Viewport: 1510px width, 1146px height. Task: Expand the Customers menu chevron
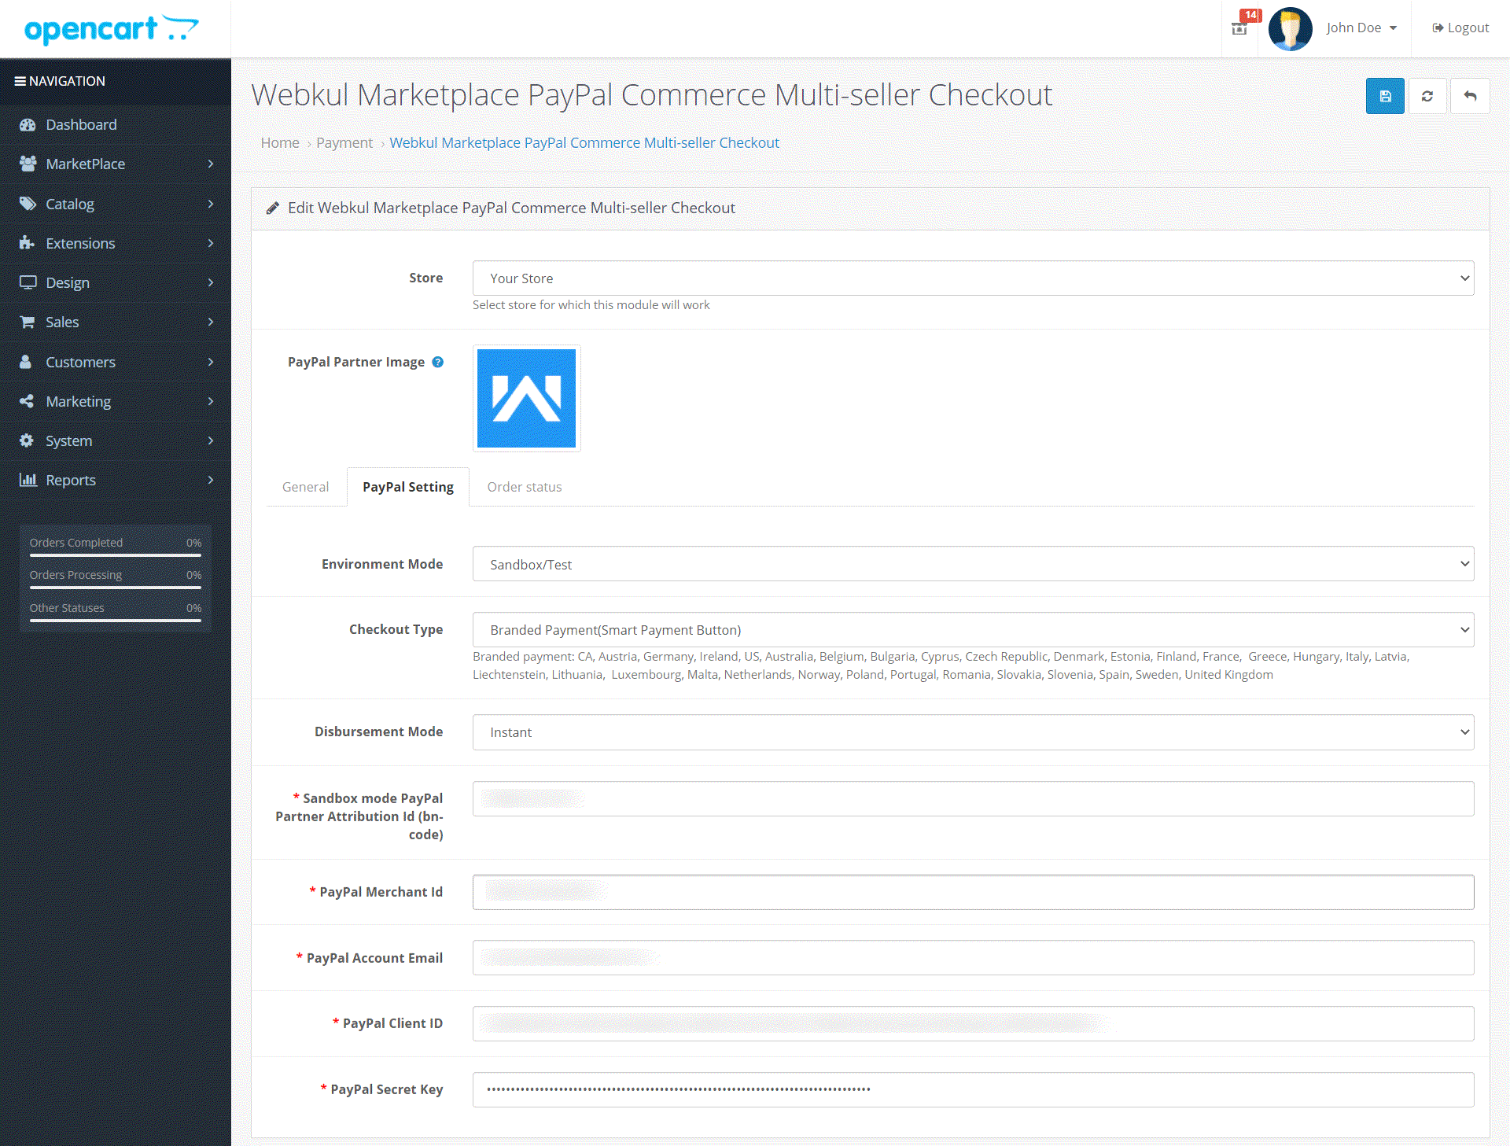tap(211, 362)
